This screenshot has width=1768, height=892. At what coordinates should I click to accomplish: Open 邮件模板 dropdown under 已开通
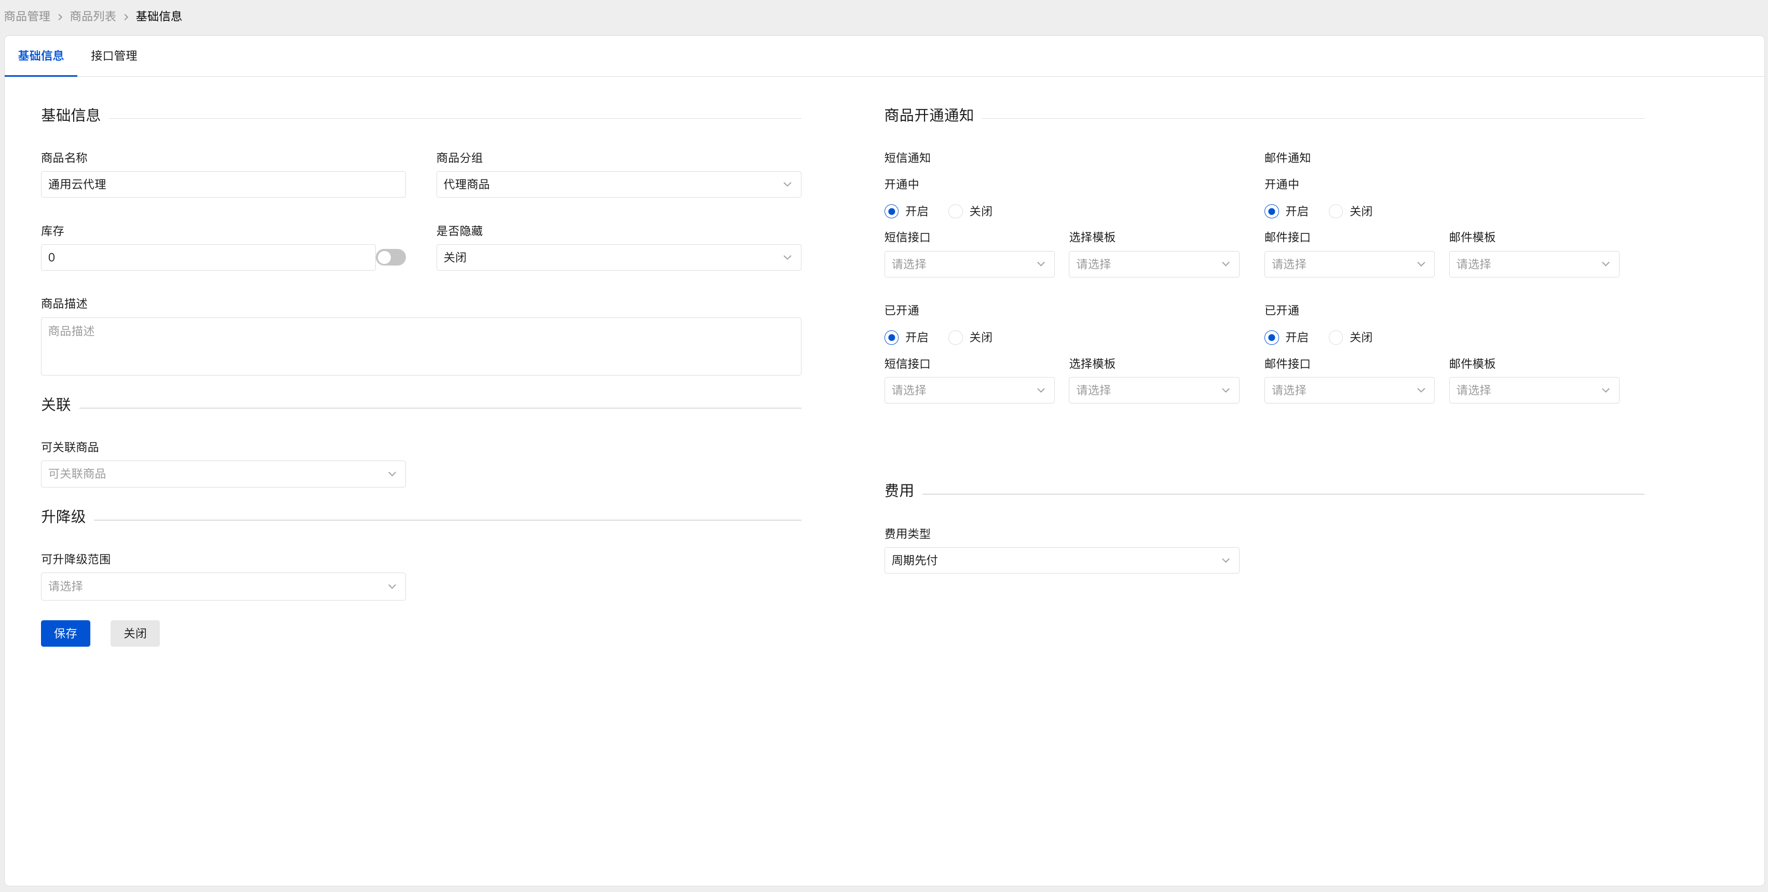[1534, 390]
